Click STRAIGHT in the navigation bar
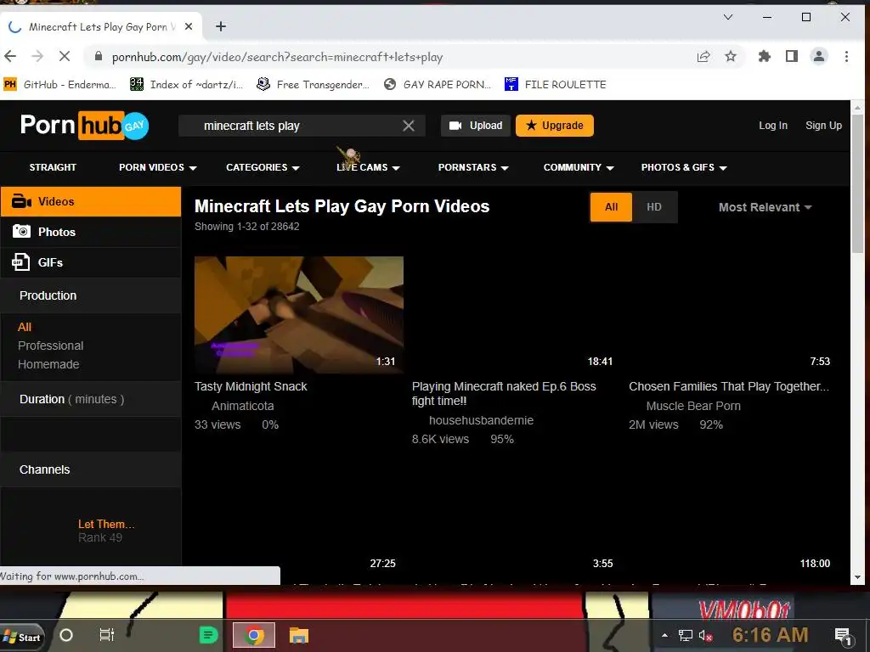This screenshot has height=652, width=870. pos(53,167)
